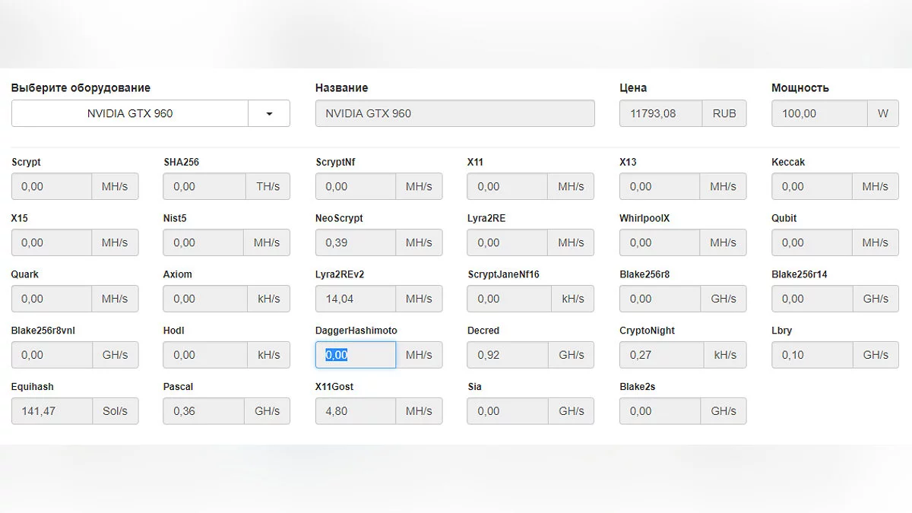Click the Sol/s unit beside Equihash
Viewport: 912px width, 513px height.
click(x=116, y=411)
